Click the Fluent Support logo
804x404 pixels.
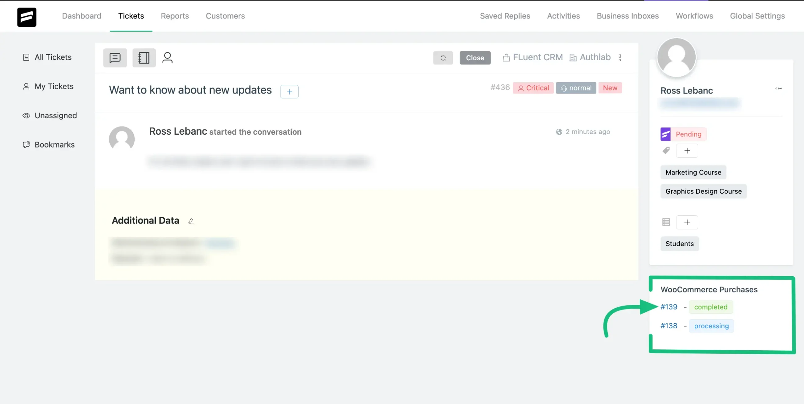pyautogui.click(x=27, y=17)
